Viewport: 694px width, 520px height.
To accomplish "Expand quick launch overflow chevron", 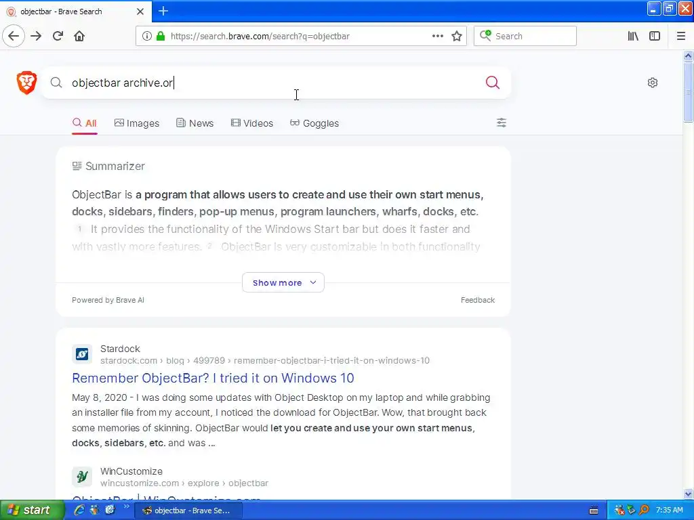I will (126, 507).
